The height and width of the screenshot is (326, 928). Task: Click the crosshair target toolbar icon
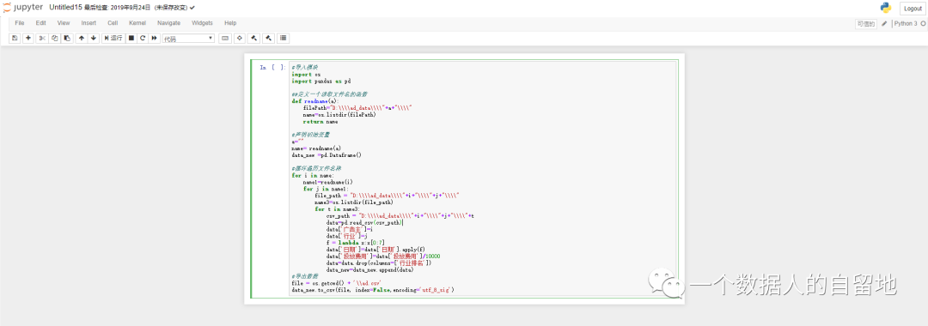tap(240, 38)
